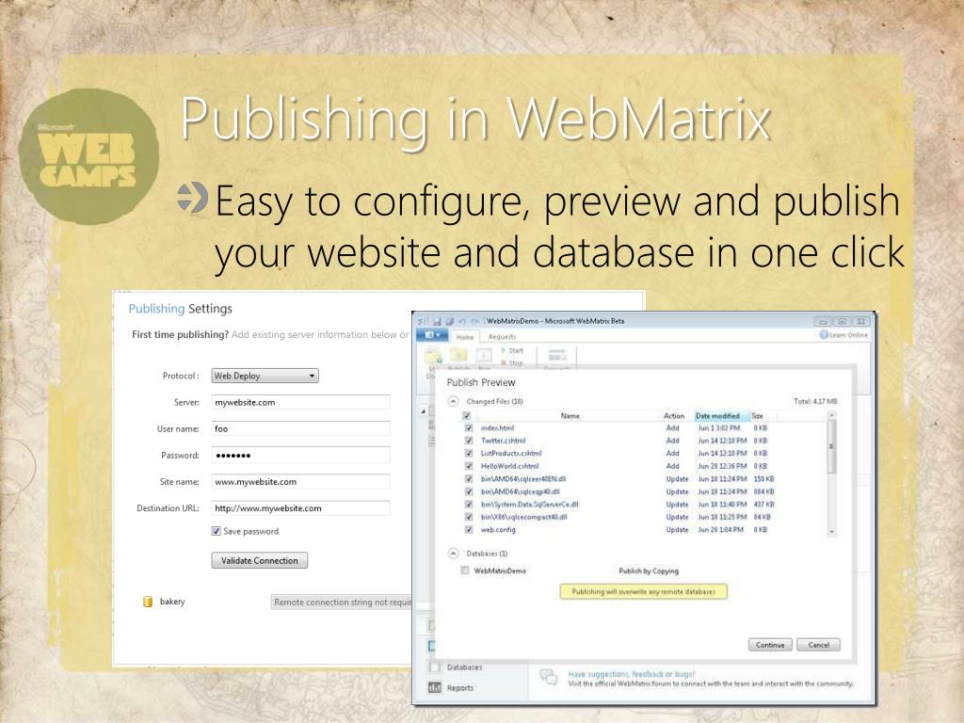Click the Server input field
Viewport: 964px width, 723px height.
coord(300,402)
